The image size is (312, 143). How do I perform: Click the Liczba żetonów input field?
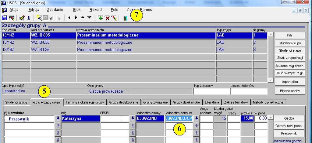pos(249,91)
